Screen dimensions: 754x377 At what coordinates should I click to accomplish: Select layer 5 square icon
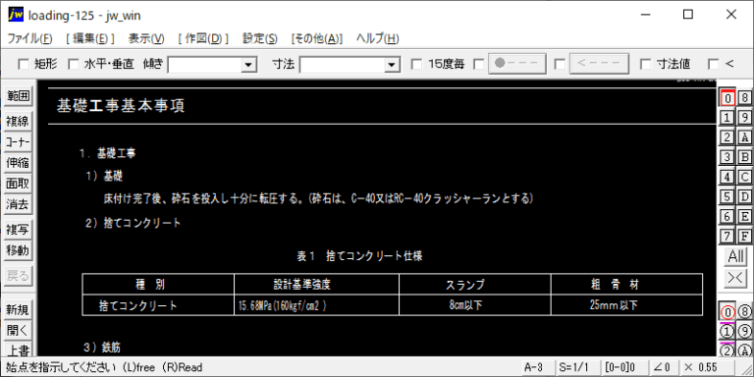(727, 196)
